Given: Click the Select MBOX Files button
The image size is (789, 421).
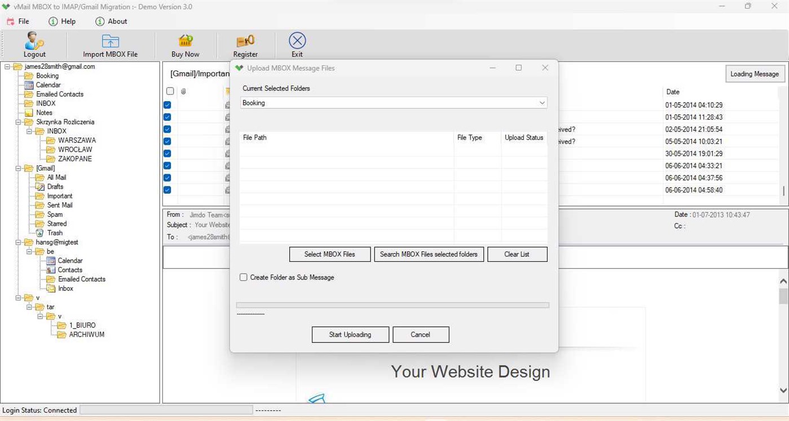Looking at the screenshot, I should [x=329, y=254].
